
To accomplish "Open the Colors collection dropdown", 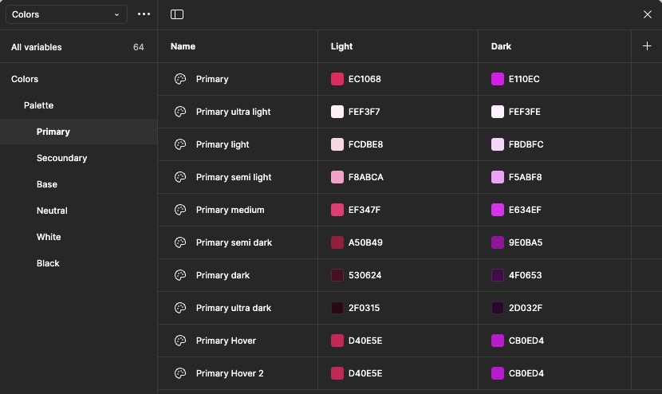I will click(66, 14).
